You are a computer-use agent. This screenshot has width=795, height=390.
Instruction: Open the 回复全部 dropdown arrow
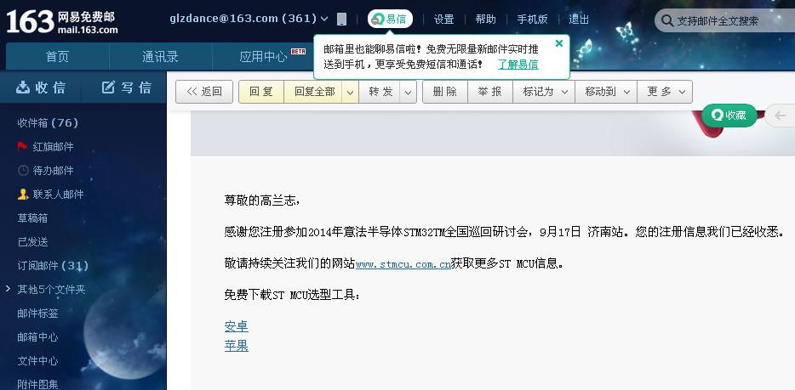click(x=350, y=92)
